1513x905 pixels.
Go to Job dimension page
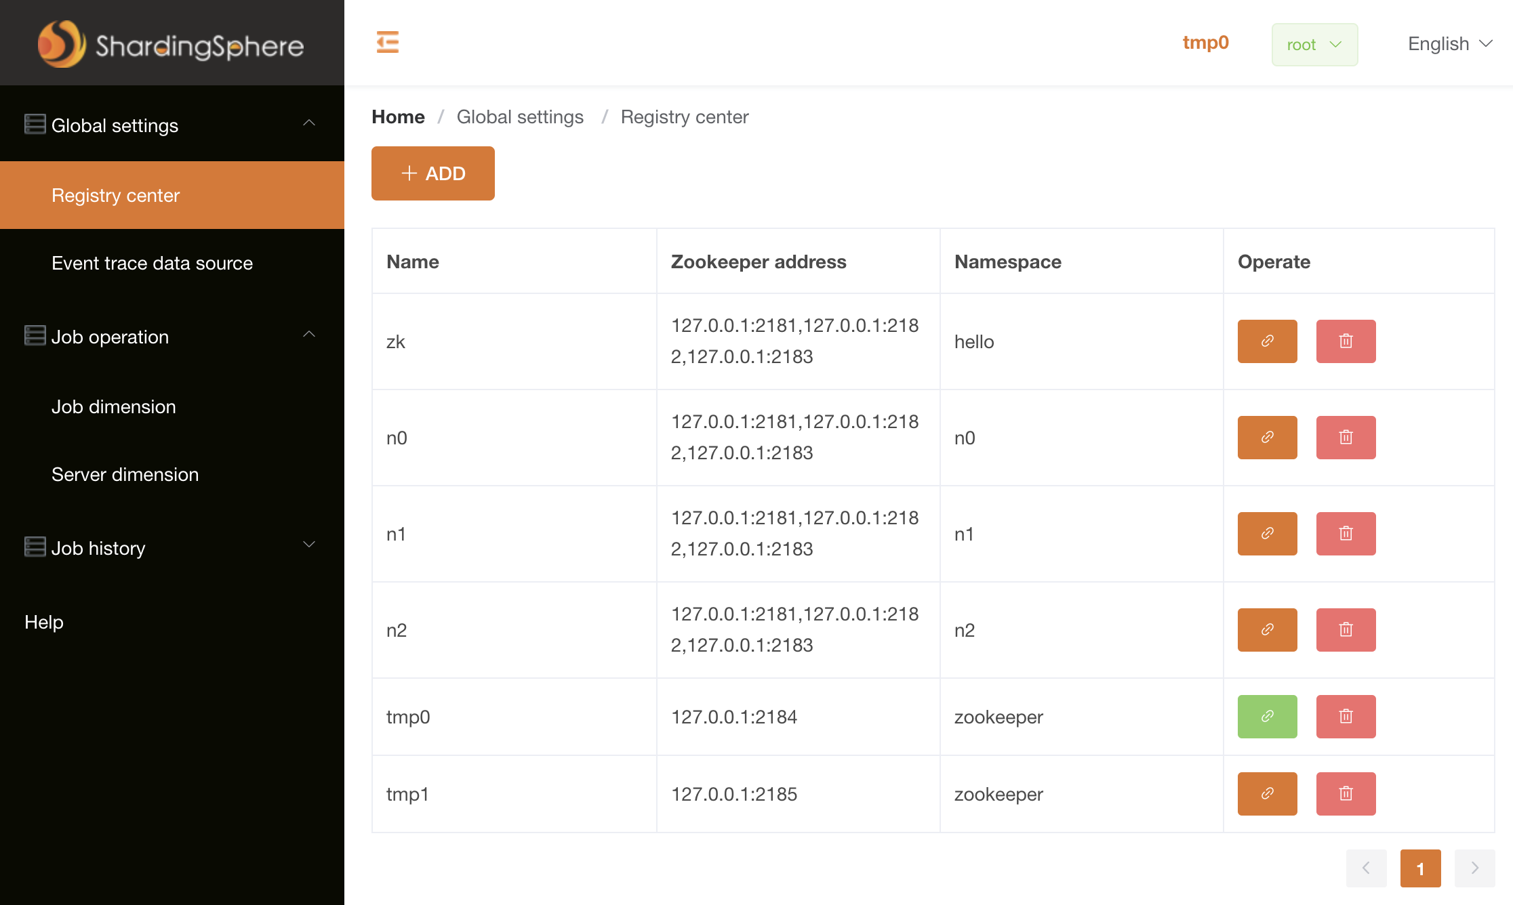pyautogui.click(x=114, y=406)
